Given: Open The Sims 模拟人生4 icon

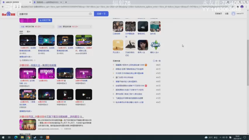Looking at the screenshot, I should click(155, 45).
